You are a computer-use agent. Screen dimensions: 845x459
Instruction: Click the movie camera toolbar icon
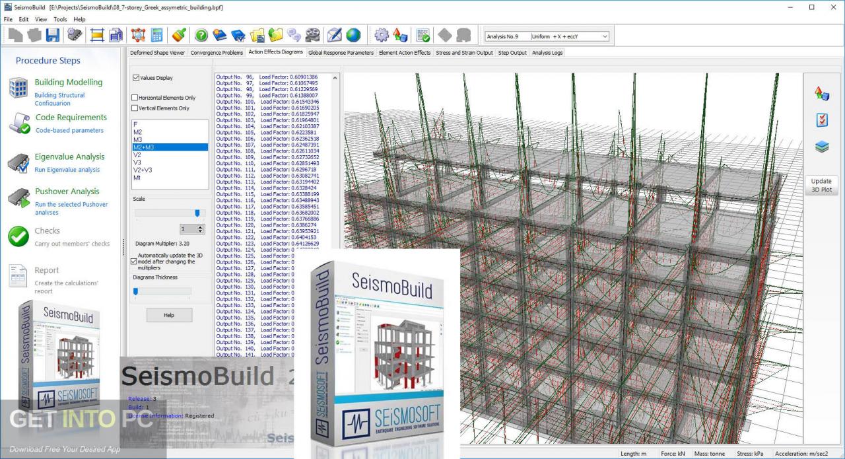[313, 35]
